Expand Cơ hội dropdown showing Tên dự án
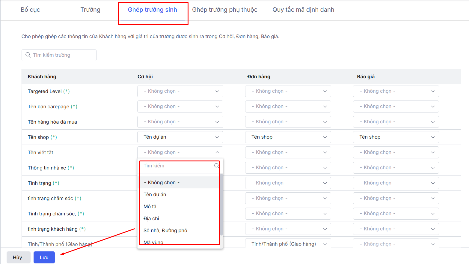Viewport: 469px width, 264px height. point(180,137)
